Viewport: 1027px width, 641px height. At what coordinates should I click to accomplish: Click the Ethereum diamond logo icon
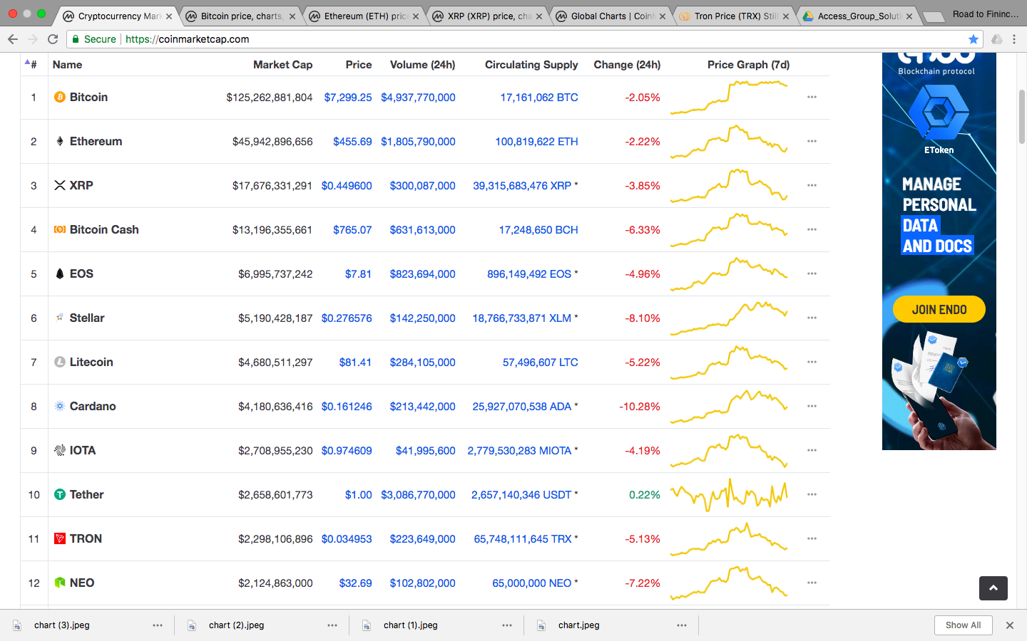click(x=60, y=141)
